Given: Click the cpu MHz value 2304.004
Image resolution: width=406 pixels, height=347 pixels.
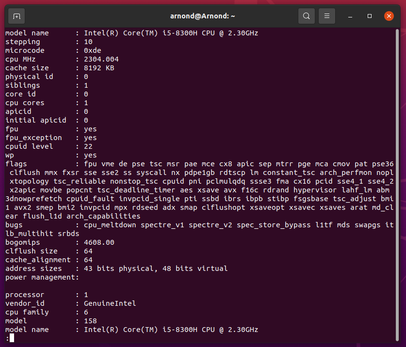Looking at the screenshot, I should (x=101, y=59).
